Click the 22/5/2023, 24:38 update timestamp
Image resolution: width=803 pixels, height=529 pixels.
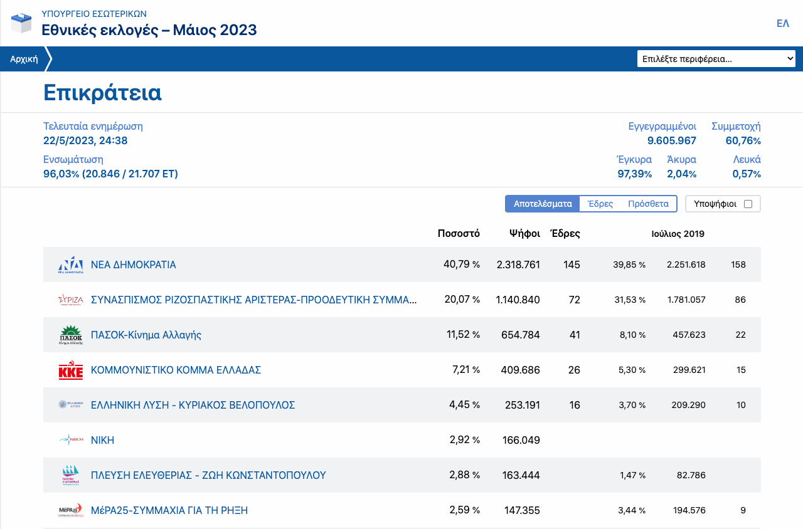pyautogui.click(x=85, y=140)
